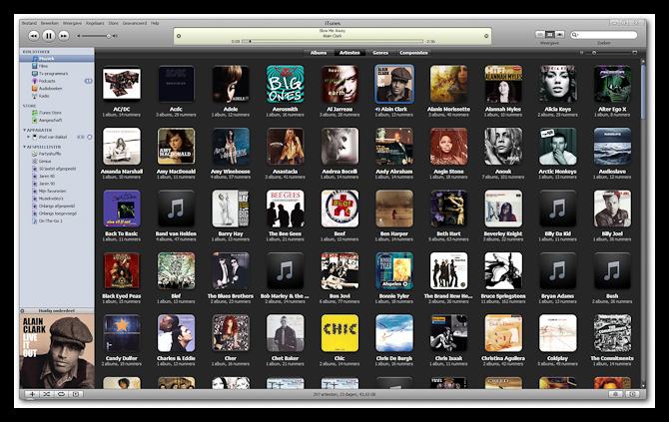Open Podcasts in sidebar
This screenshot has height=422, width=669.
pyautogui.click(x=57, y=81)
